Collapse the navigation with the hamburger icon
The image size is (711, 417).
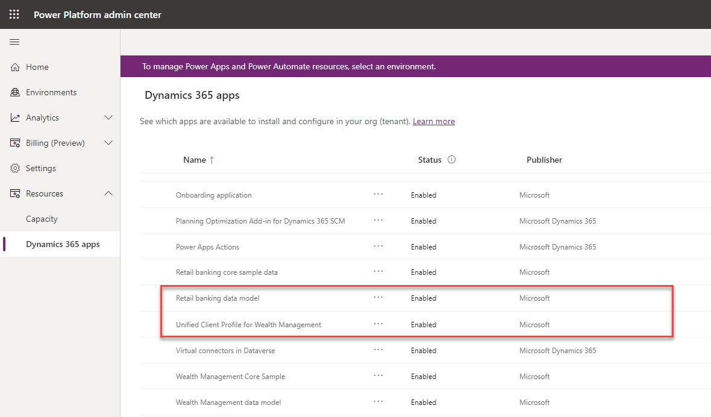coord(14,42)
